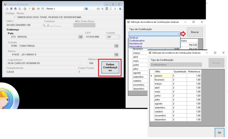Click the Referência value for março
The height and width of the screenshot is (139, 228).
point(194,84)
